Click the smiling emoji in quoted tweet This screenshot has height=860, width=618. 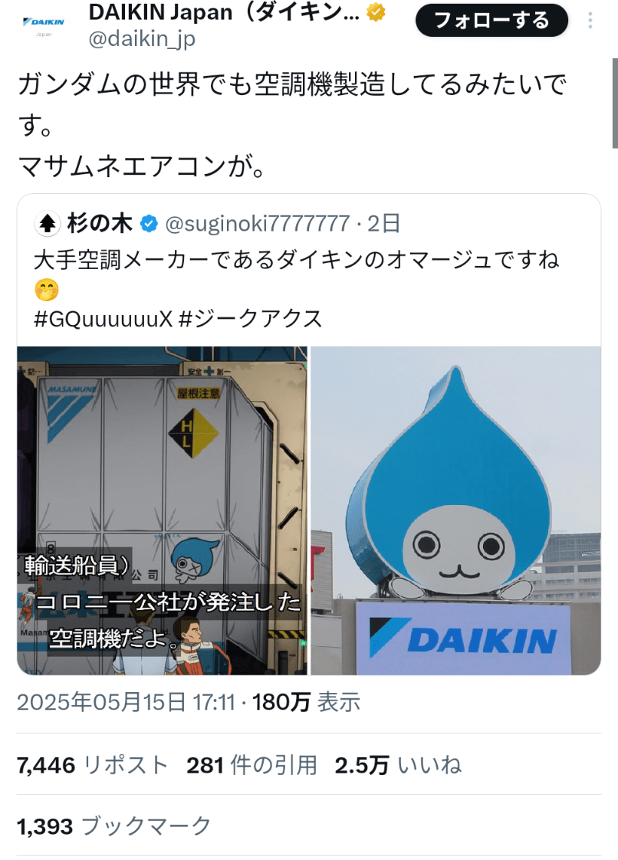coord(47,290)
